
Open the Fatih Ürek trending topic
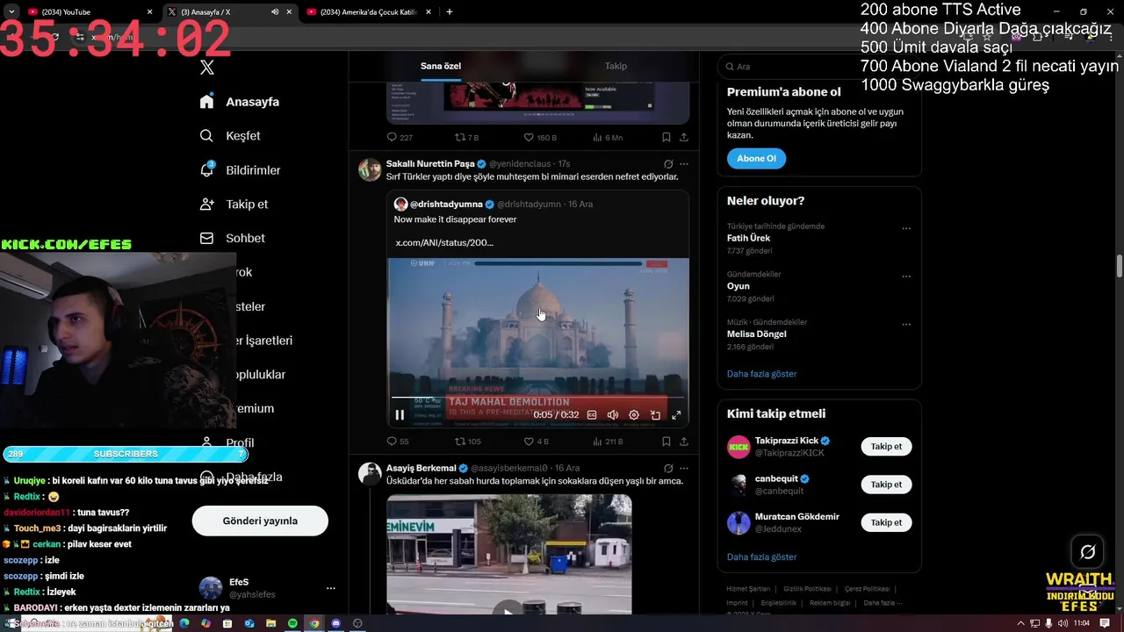748,238
